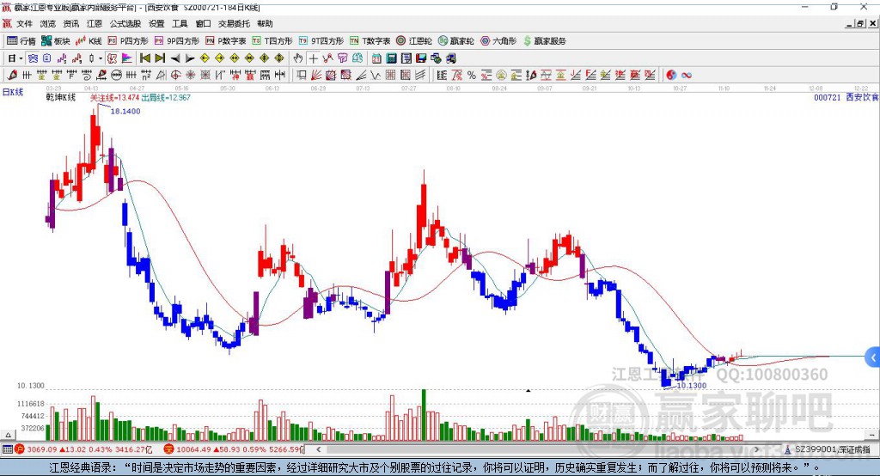This screenshot has width=880, height=476.
Task: Expand the candlestick style dropdown arrow
Action: click(x=101, y=58)
